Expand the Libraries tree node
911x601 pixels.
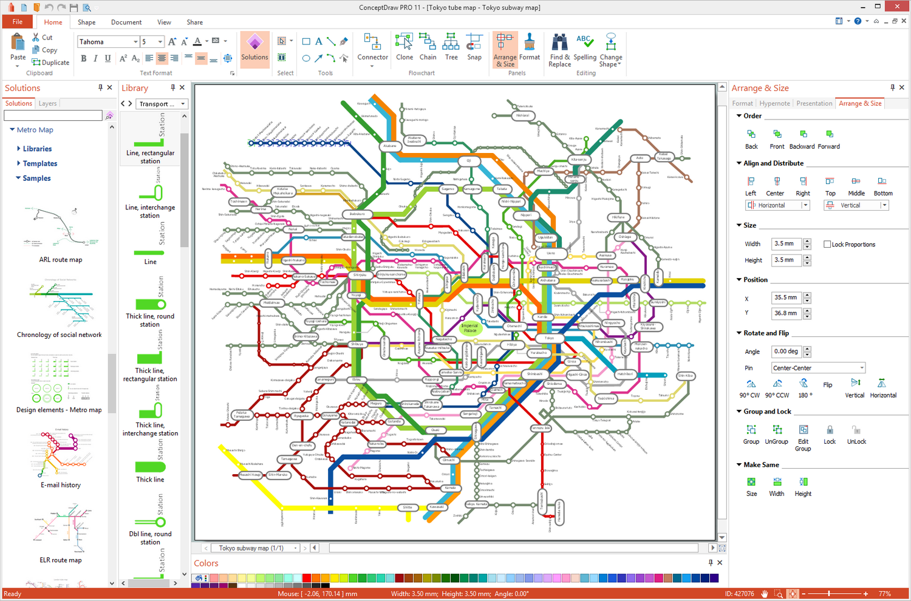(x=19, y=148)
